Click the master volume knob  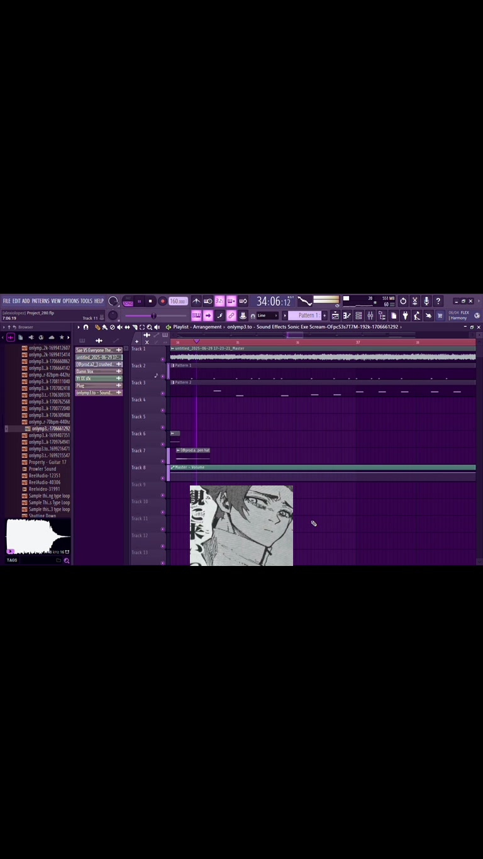113,301
